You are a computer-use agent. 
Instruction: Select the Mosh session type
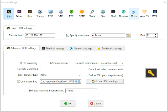[x=134, y=14]
